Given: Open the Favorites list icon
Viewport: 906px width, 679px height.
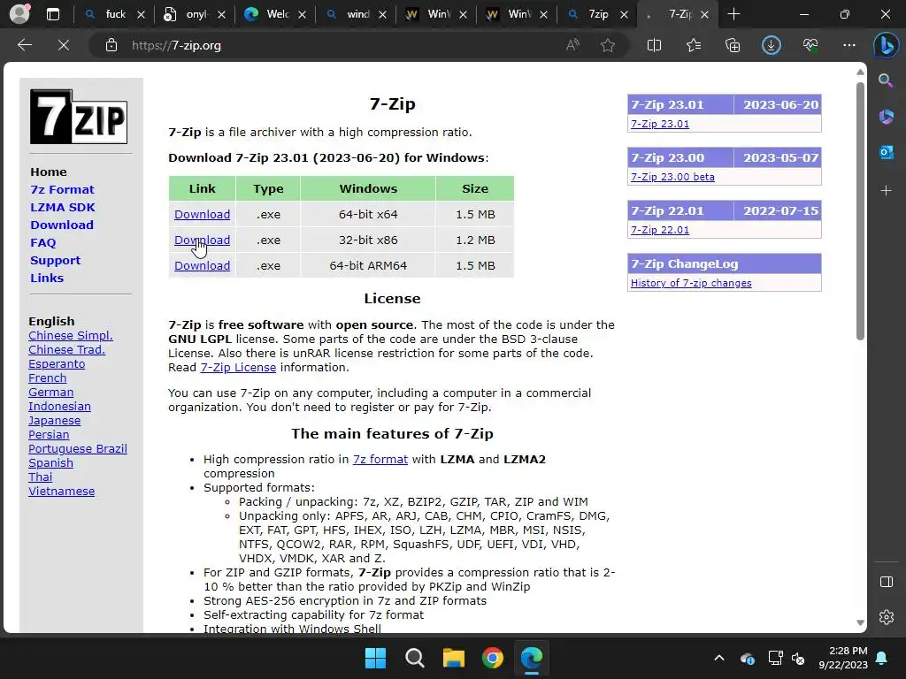Looking at the screenshot, I should [x=694, y=45].
